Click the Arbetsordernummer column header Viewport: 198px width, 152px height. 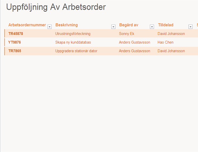pos(27,25)
